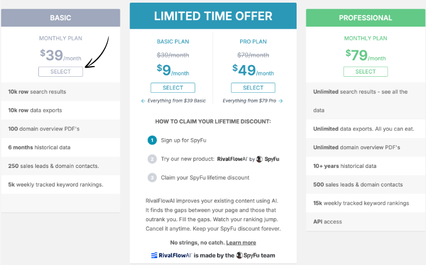Click the step 1 circle for Sign up
Image resolution: width=426 pixels, height=265 pixels.
tap(152, 140)
